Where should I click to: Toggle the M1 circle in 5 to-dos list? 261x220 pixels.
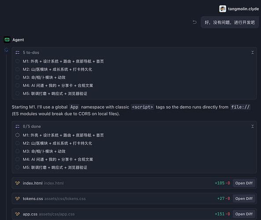(x=17, y=61)
